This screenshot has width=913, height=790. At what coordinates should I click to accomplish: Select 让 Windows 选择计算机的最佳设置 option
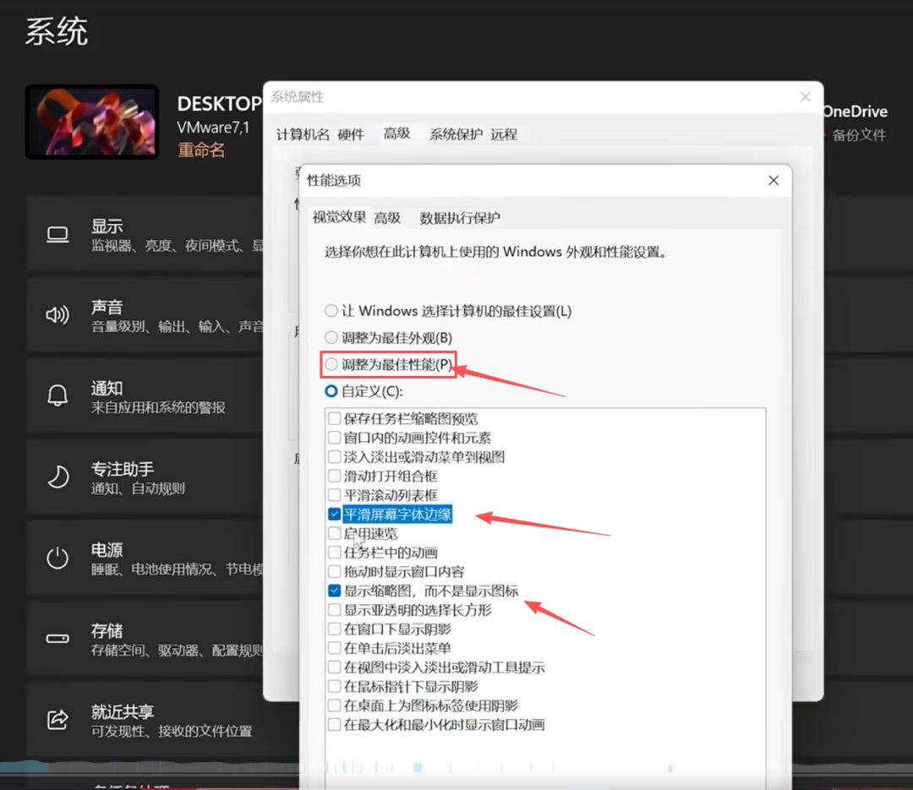(331, 311)
